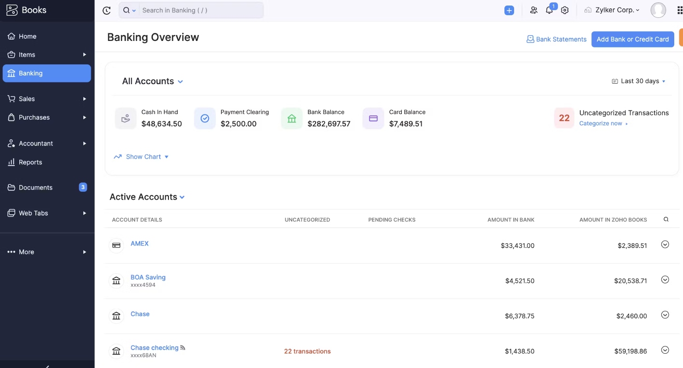This screenshot has width=683, height=368.
Task: Open Bank Statements link
Action: 556,40
